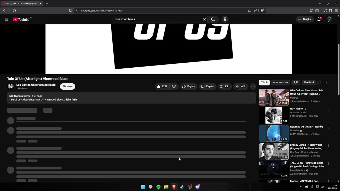Image resolution: width=340 pixels, height=191 pixels.
Task: Open the browser extensions puzzle icon
Action: (x=312, y=11)
